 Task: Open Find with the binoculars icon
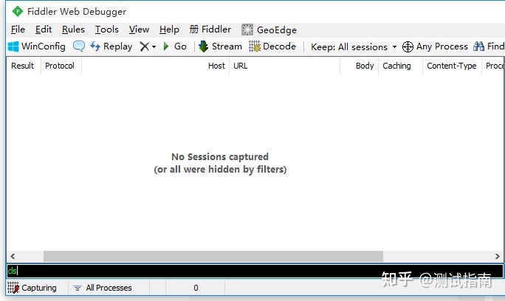(x=489, y=46)
